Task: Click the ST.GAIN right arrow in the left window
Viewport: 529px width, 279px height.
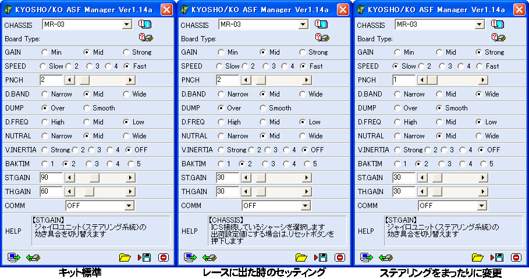Action: (130, 178)
